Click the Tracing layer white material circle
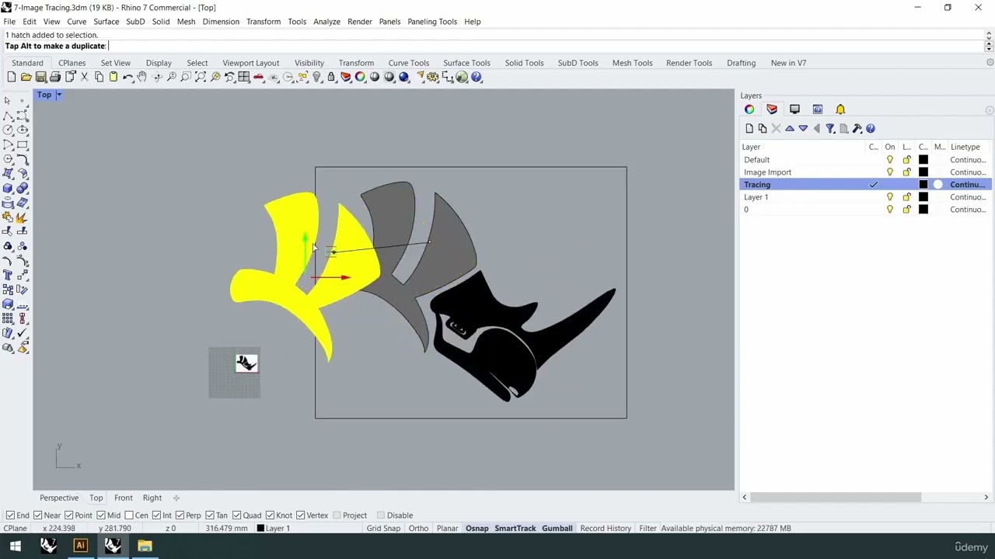Viewport: 995px width, 559px height. 938,185
